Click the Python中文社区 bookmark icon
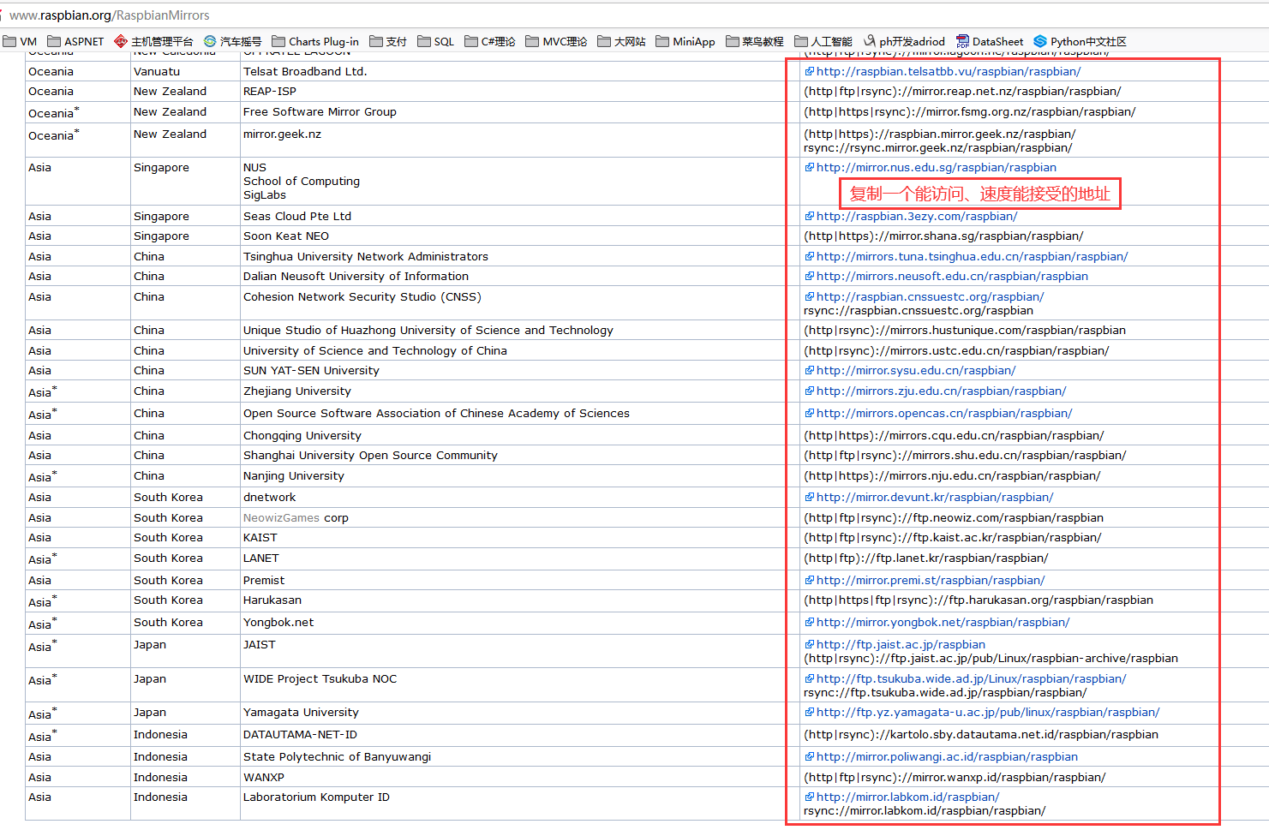This screenshot has height=830, width=1269. (1040, 41)
